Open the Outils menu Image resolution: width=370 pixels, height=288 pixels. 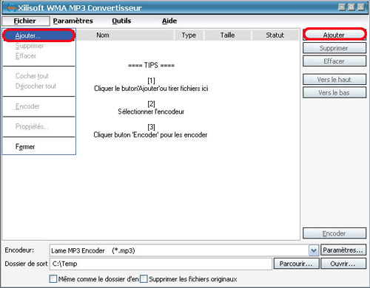[121, 21]
